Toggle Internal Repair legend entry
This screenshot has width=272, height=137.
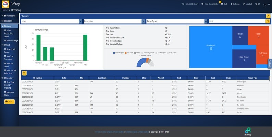pos(145,56)
